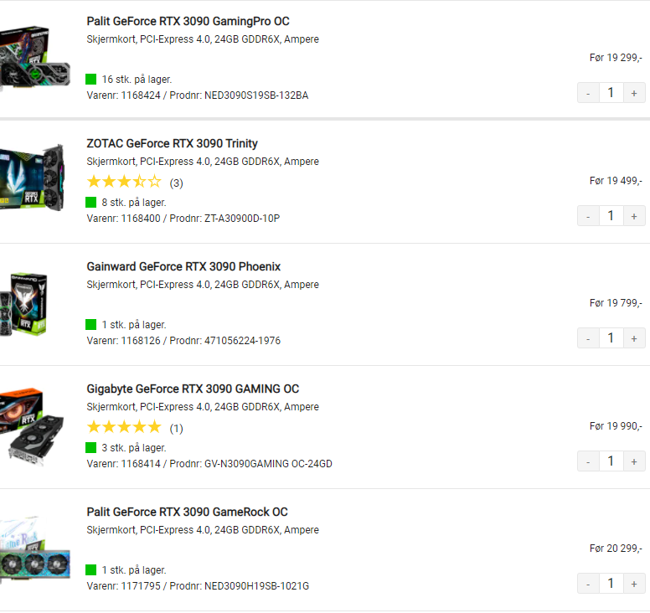This screenshot has width=650, height=613.
Task: View star rating reviews for ZOTAC Trinity
Action: point(135,182)
